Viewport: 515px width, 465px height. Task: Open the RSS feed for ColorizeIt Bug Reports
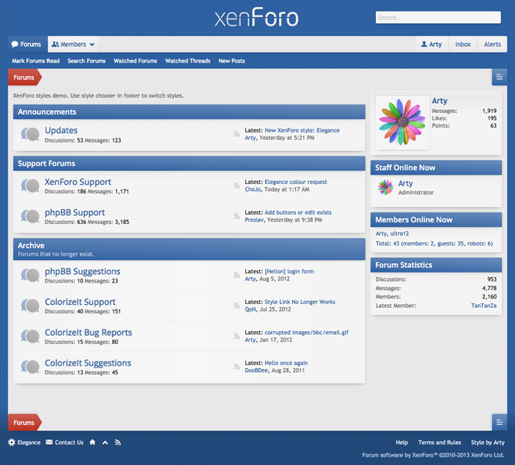coord(237,336)
